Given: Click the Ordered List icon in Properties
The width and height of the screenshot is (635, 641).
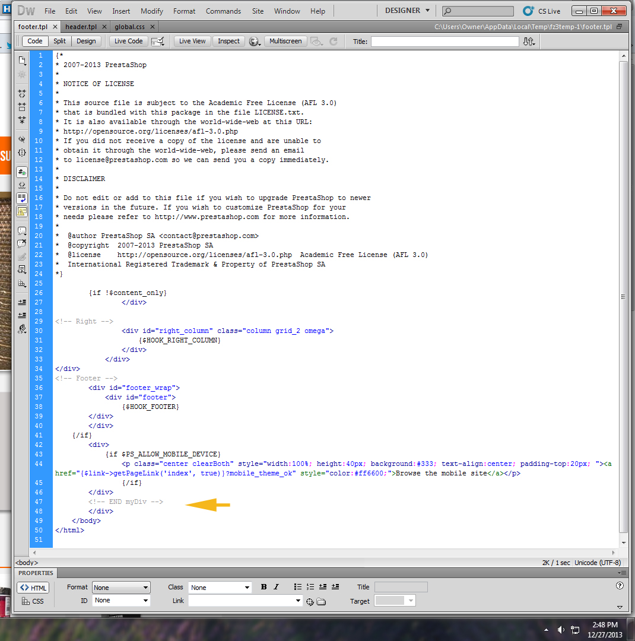Looking at the screenshot, I should (x=310, y=586).
